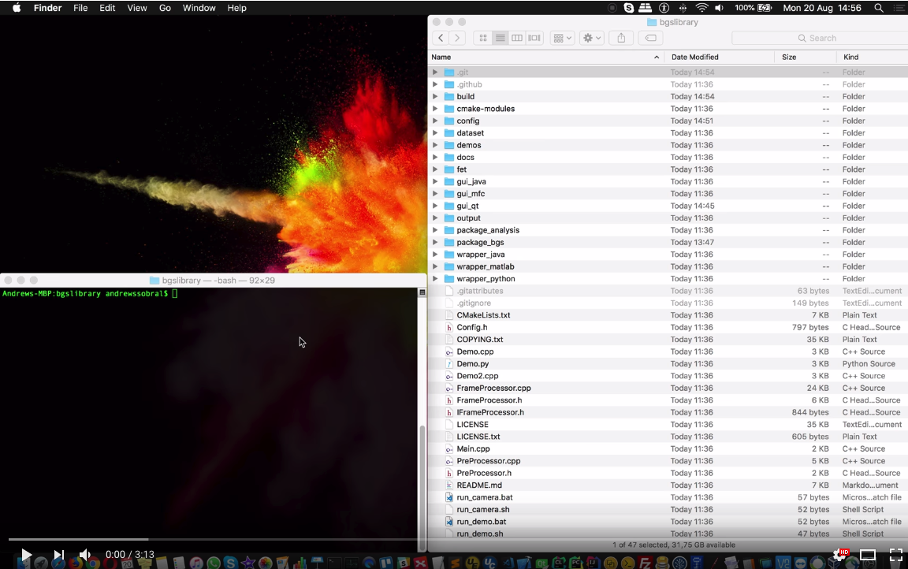Screen dimensions: 908x569
Task: Open the Go menu
Action: [x=165, y=8]
